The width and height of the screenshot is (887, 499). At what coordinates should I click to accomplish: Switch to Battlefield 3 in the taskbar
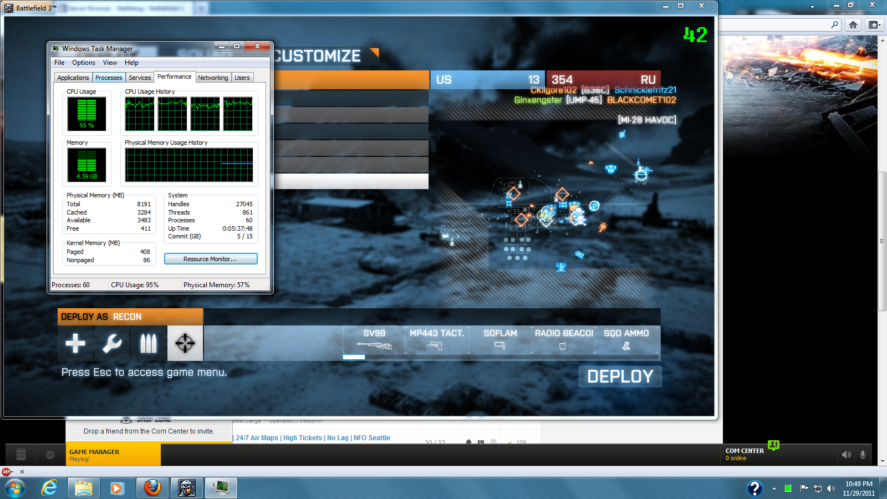point(187,488)
